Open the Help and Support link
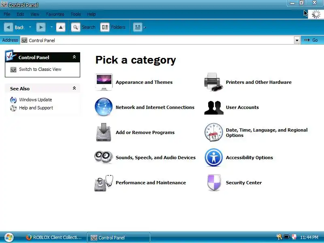The height and width of the screenshot is (243, 324). coord(36,108)
